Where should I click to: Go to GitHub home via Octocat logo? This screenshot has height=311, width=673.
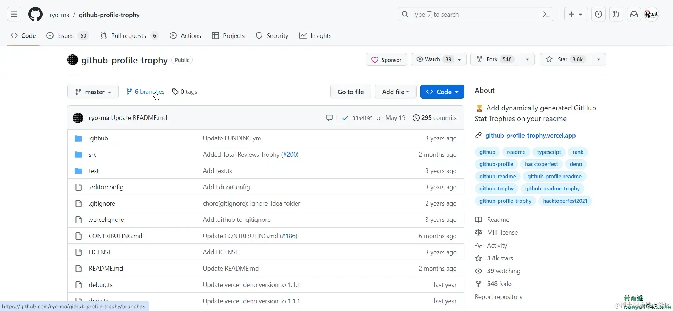coord(35,15)
